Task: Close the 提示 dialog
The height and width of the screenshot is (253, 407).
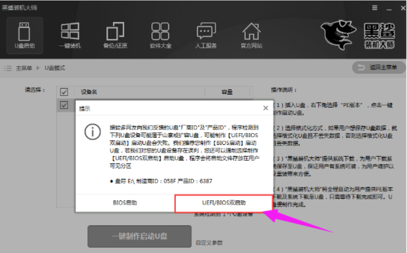Action: coord(265,108)
